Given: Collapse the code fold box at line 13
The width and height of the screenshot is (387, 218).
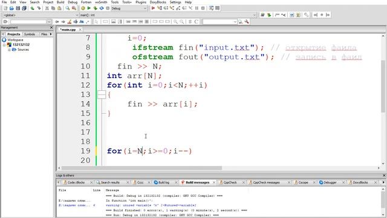Looking at the screenshot, I should click(x=102, y=94).
